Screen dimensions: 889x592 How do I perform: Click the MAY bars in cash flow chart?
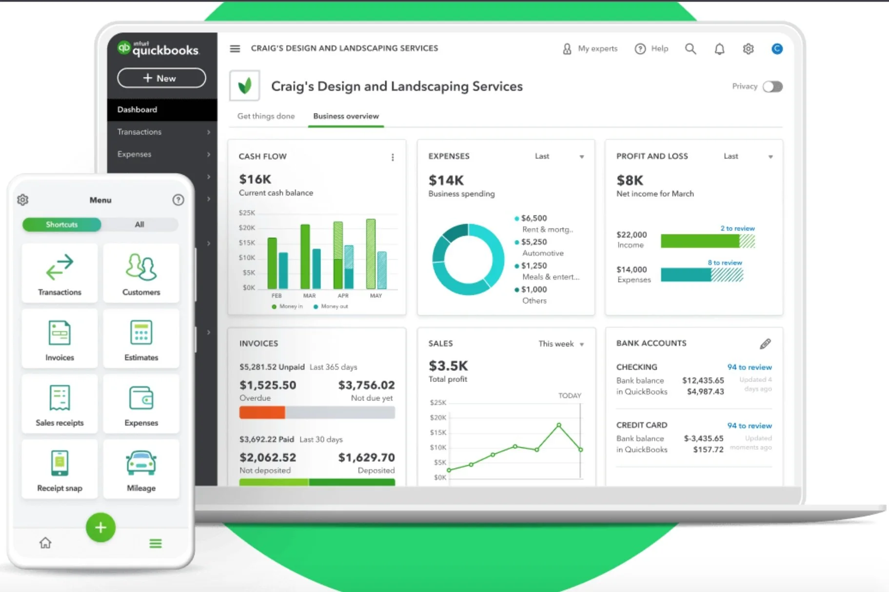click(376, 254)
